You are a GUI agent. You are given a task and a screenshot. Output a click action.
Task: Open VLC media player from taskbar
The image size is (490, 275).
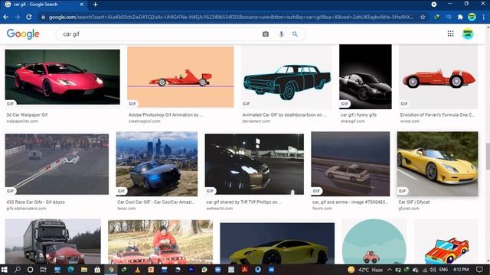138,270
